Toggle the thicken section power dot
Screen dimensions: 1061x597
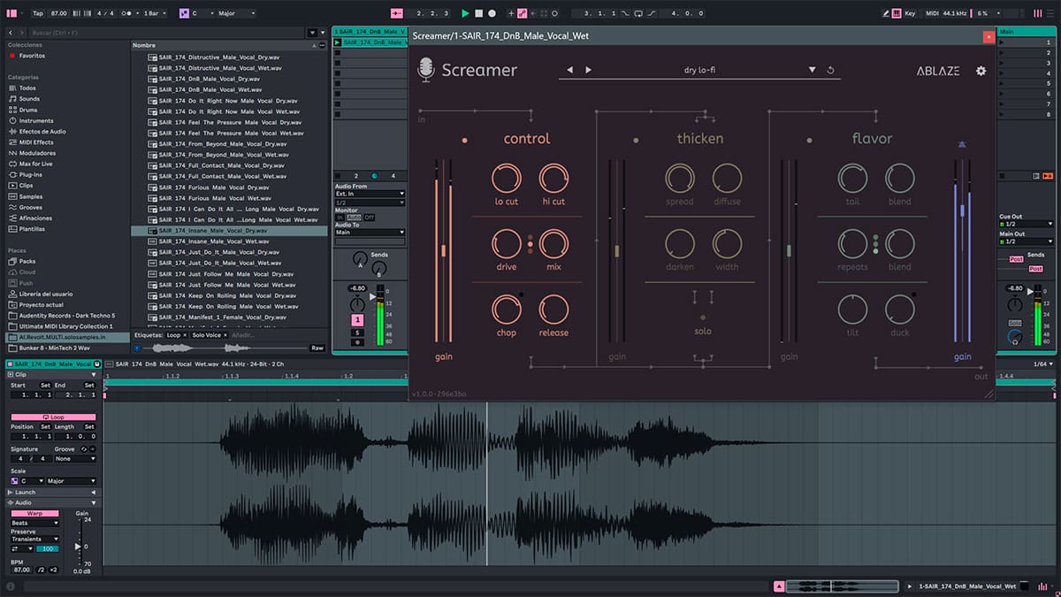pyautogui.click(x=636, y=140)
